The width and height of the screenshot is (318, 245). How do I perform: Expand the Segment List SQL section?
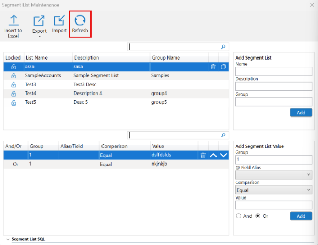coord(7,239)
